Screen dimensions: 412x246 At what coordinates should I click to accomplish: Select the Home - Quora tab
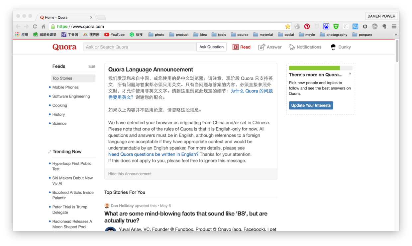point(65,17)
